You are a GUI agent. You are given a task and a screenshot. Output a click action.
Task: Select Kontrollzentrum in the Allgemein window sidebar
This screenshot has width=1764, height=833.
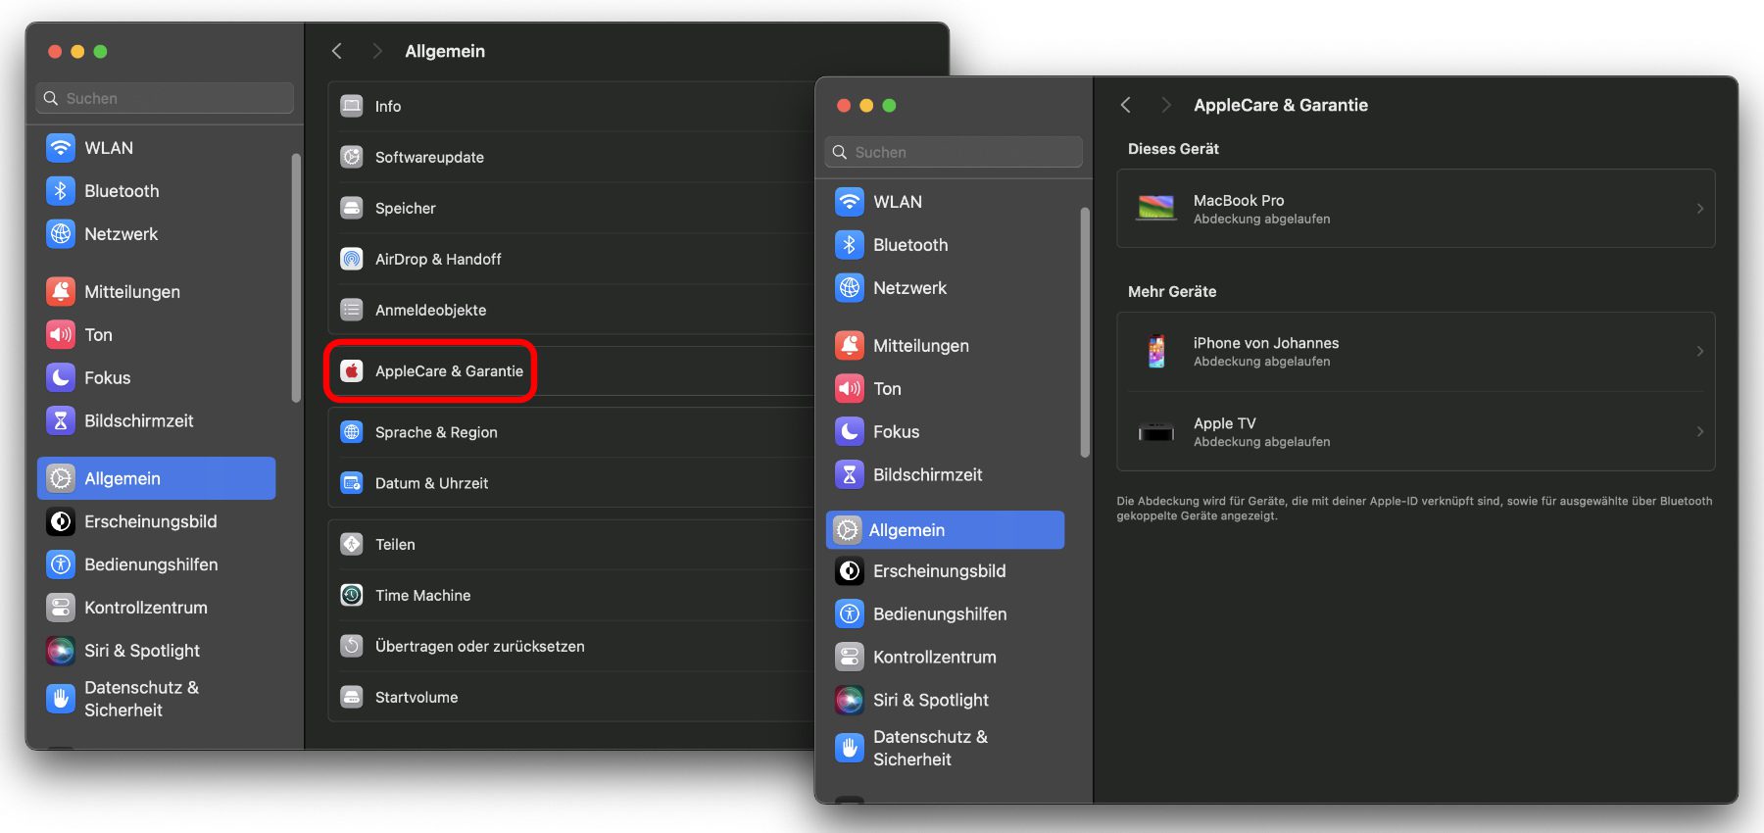(x=145, y=608)
